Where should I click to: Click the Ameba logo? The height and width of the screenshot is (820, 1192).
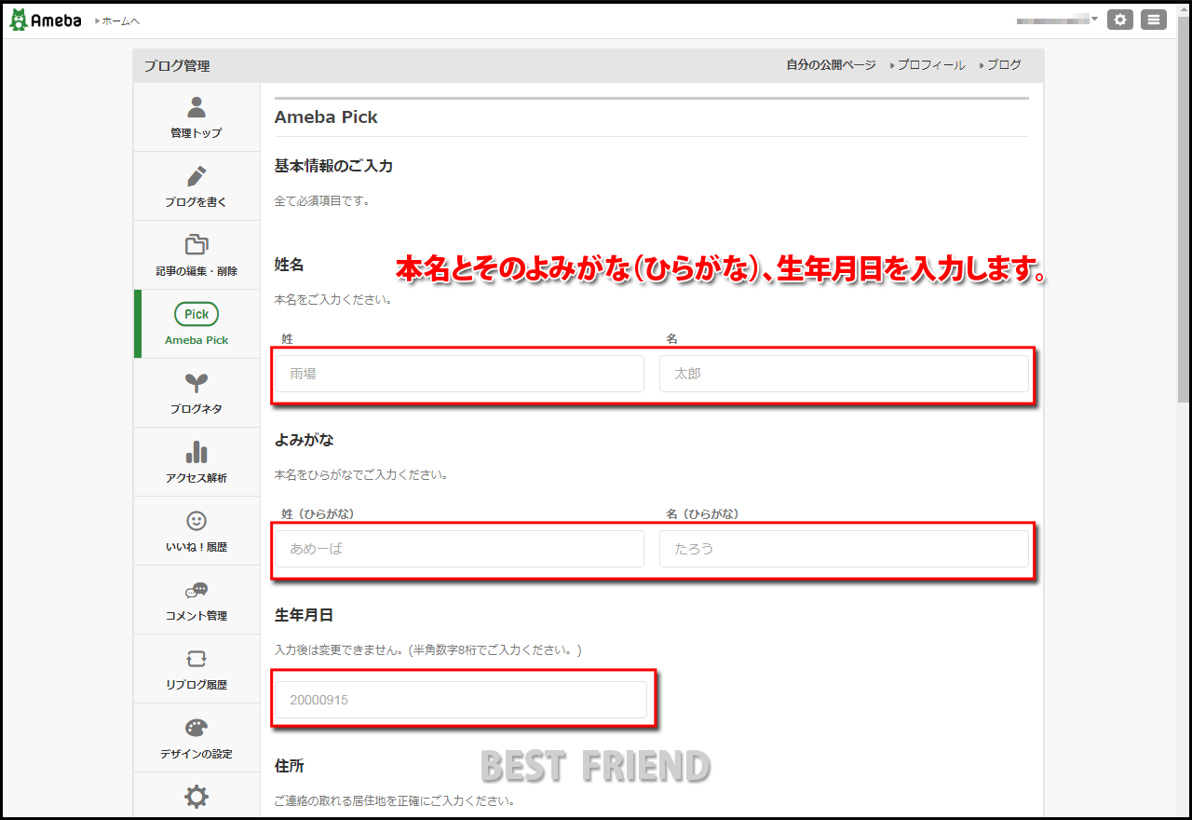[46, 20]
